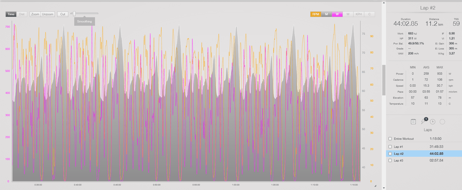The image size is (462, 190).
Task: Open the lightning bolt peak power icon
Action: 423,121
